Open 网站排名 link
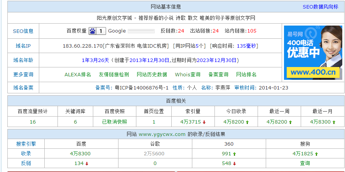Image resolution: width=345 pixels, height=172 pixels. [246, 74]
